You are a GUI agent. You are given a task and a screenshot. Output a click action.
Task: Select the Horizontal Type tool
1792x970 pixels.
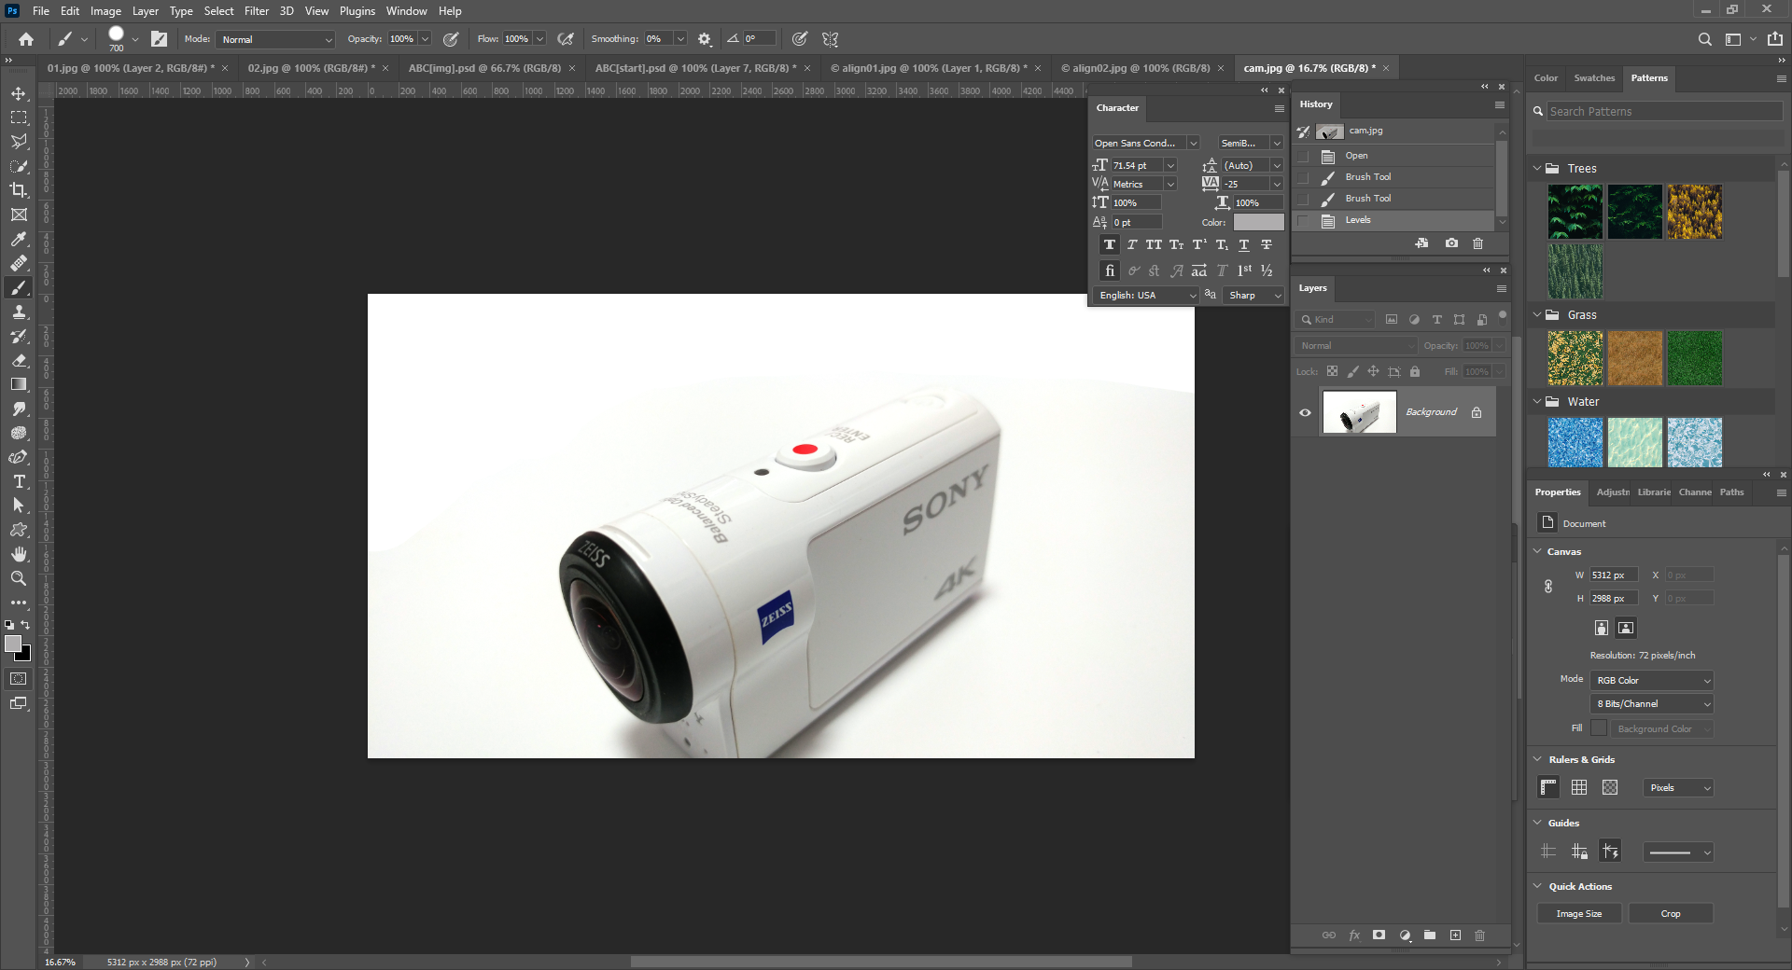(19, 481)
